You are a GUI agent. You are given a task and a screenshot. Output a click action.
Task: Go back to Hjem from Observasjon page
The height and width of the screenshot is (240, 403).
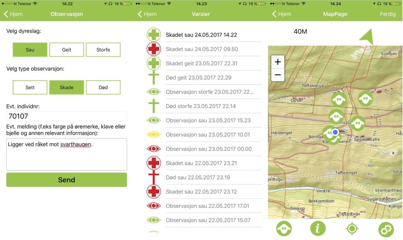(x=13, y=14)
